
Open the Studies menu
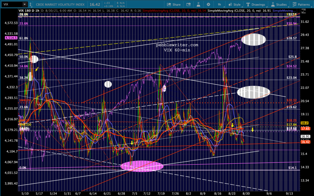(279, 4)
